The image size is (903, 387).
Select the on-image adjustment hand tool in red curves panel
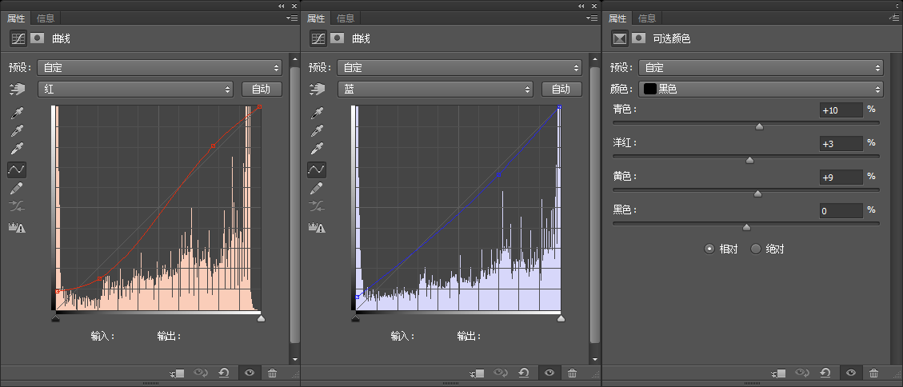point(18,90)
